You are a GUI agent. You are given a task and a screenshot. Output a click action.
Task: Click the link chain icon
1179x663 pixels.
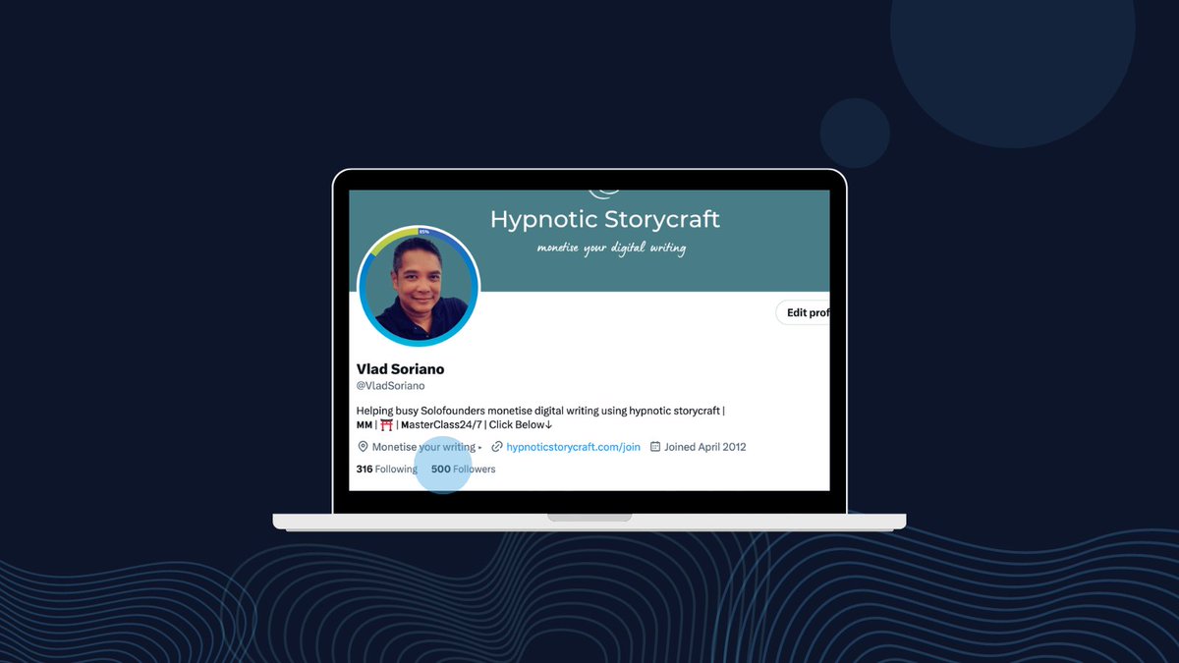[x=497, y=447]
